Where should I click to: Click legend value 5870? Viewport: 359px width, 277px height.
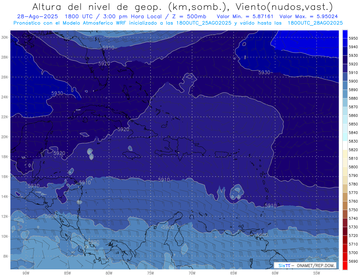tap(354, 107)
